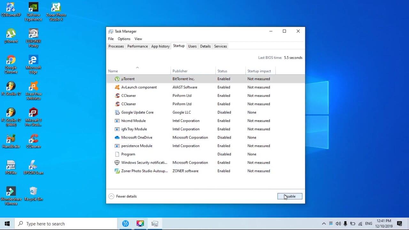409x230 pixels.
Task: Switch to the Services tab
Action: click(220, 46)
